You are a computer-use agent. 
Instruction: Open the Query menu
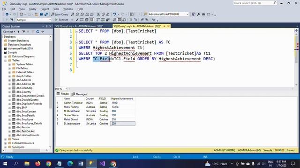pyautogui.click(x=32, y=9)
